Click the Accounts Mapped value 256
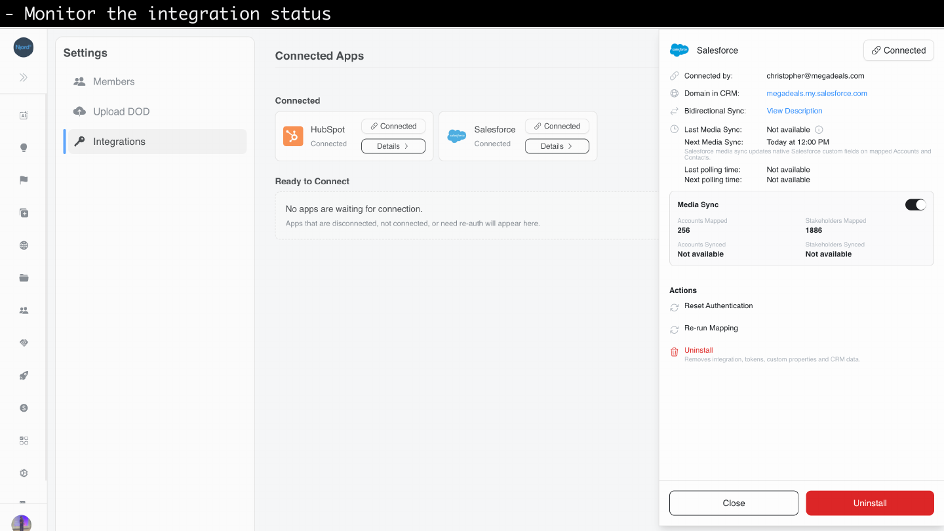 684,230
